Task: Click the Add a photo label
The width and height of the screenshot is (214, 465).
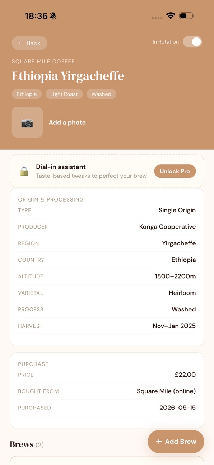Action: tap(67, 123)
